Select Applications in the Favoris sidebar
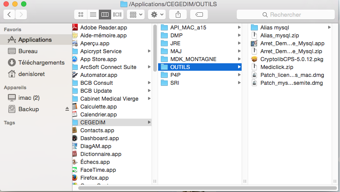Image resolution: width=340 pixels, height=192 pixels. [36, 40]
